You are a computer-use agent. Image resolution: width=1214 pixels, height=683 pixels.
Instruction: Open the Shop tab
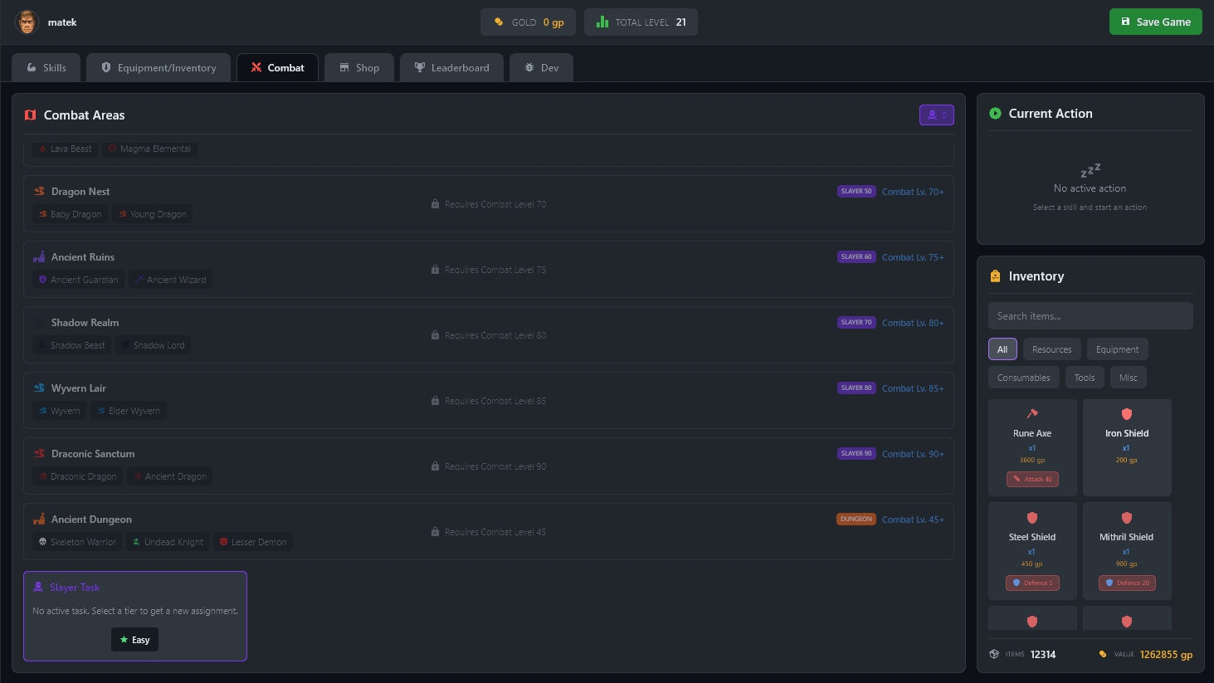(358, 68)
